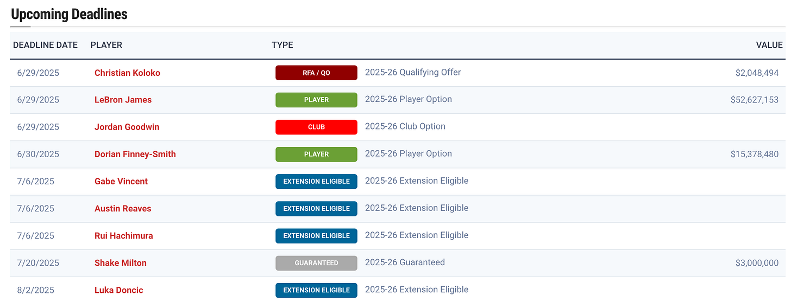Click Gabe Vincent's 7/6/2025 date

[x=36, y=181]
